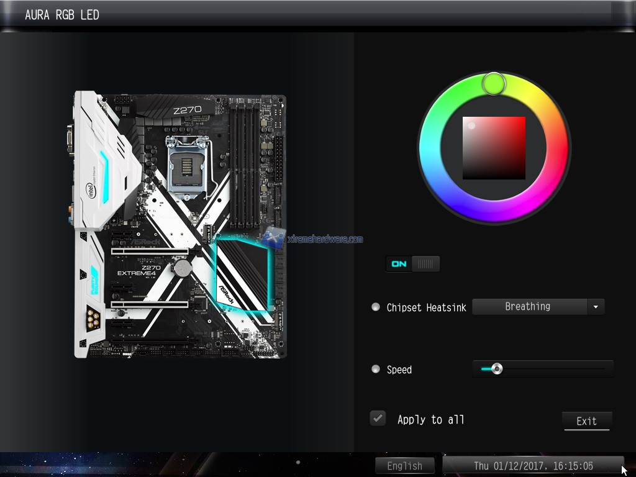Click the Z270 heatsink label on the board
Screen dimensions: 636x477
pos(187,110)
